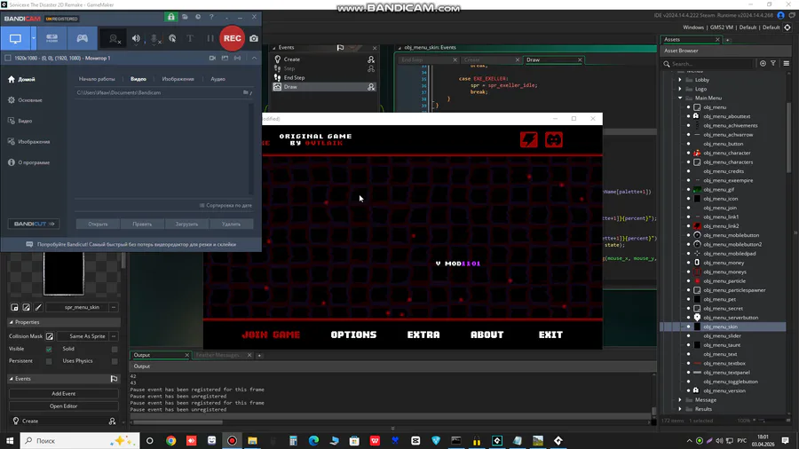
Task: Open Bandicam scheduled recording clock icon
Action: 198,17
